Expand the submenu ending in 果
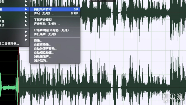Image resolution: width=186 pixels, height=105 pixels. (x=26, y=17)
